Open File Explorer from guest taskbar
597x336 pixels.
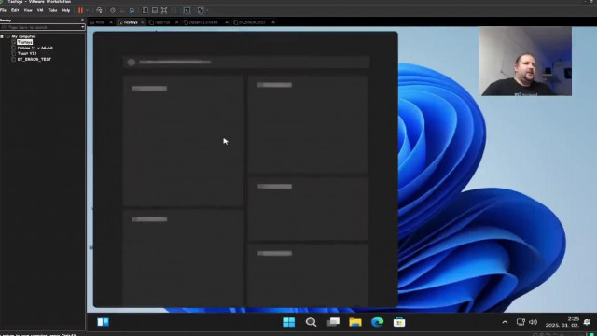point(355,322)
